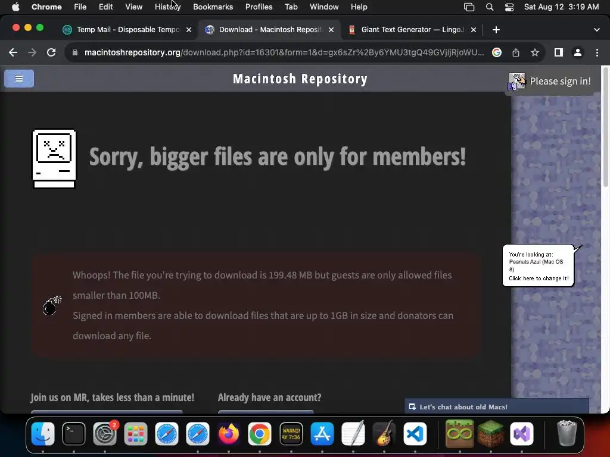This screenshot has height=457, width=610.
Task: Open the 'Let's chat about old Macs!' bar
Action: pos(497,406)
